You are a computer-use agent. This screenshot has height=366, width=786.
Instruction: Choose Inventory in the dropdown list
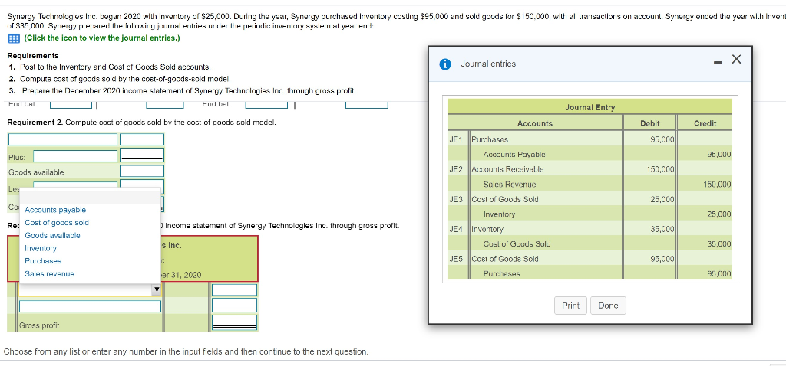click(41, 248)
